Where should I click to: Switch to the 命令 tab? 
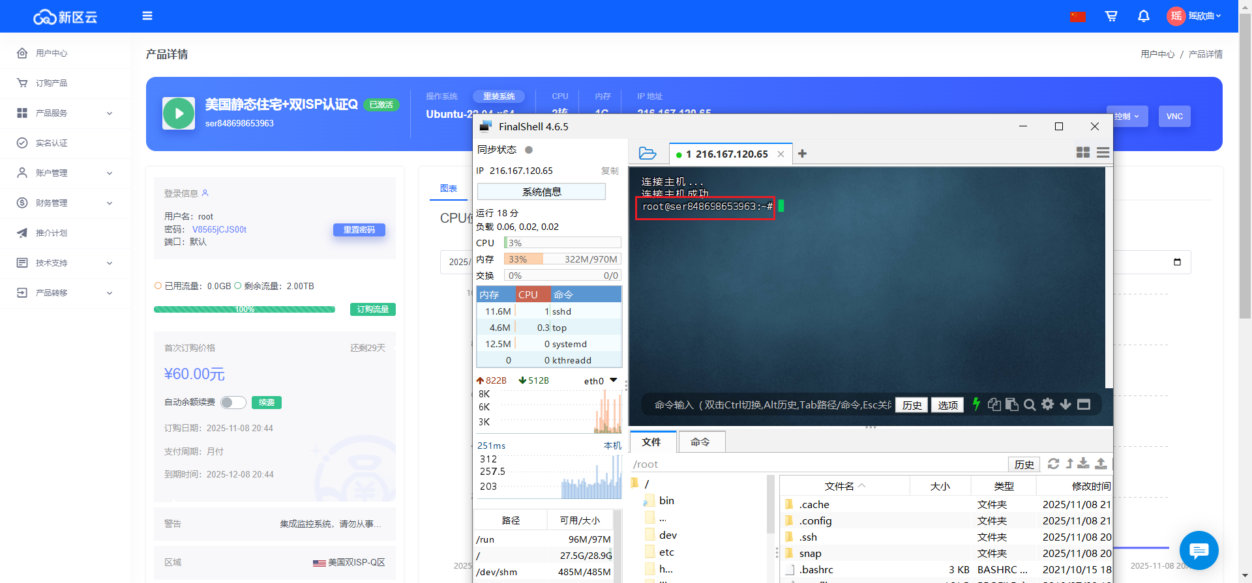pos(700,442)
